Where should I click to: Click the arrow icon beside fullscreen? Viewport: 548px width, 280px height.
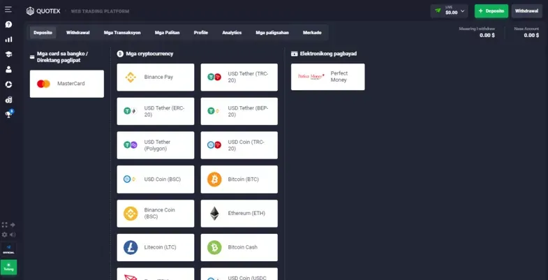pos(13,225)
